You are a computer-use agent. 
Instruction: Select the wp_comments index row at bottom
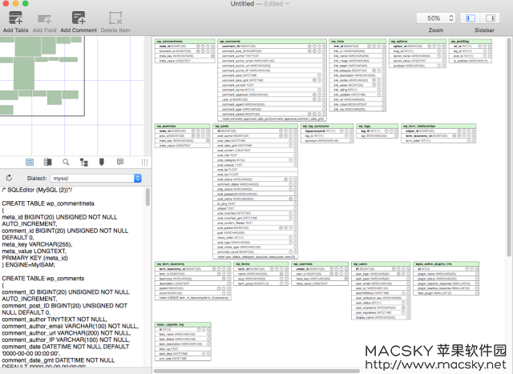[x=272, y=119]
